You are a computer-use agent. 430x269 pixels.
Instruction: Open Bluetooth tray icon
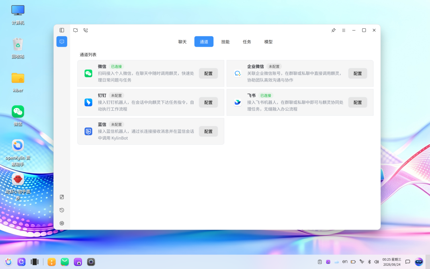(369, 262)
